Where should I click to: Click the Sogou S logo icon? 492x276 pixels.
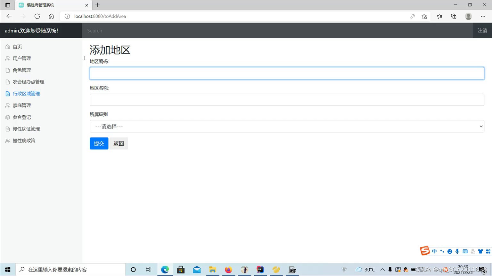coord(425,251)
